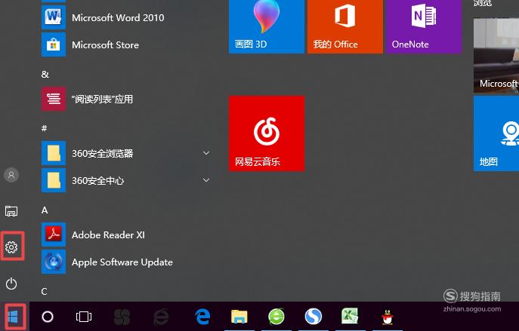Jump via the A section header
The width and height of the screenshot is (519, 331).
point(45,210)
